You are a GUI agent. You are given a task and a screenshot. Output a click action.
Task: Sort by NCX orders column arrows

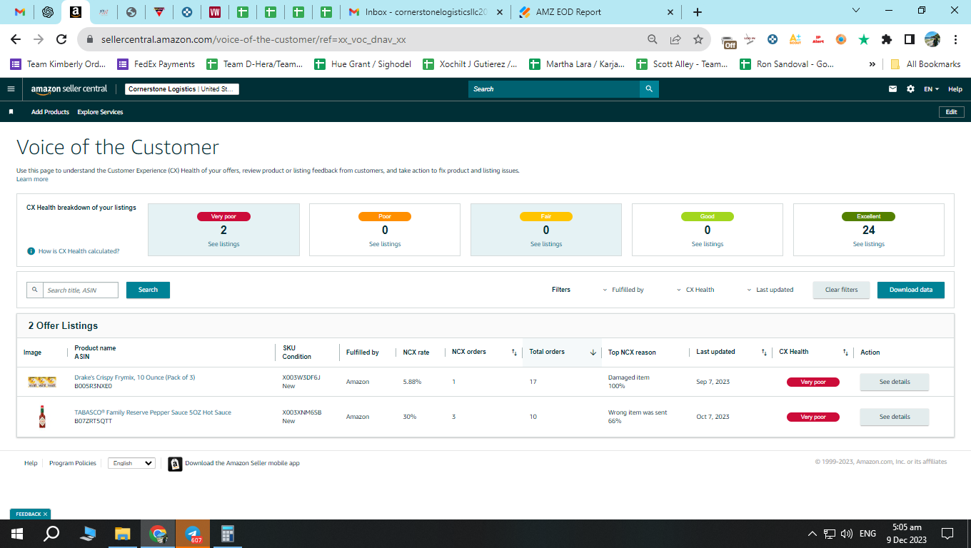(514, 352)
